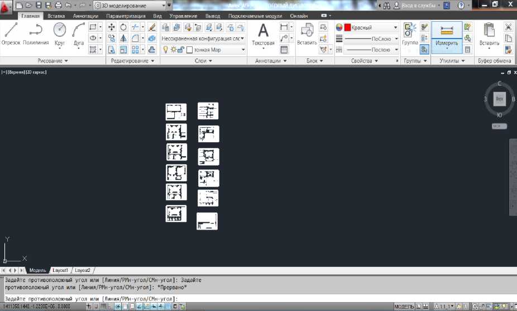Click the Save icon in quick access toolbar
Screen dimensions: 517x311
click(x=39, y=5)
